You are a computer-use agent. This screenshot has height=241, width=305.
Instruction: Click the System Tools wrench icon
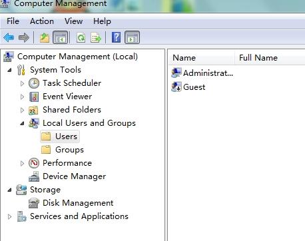click(x=21, y=70)
